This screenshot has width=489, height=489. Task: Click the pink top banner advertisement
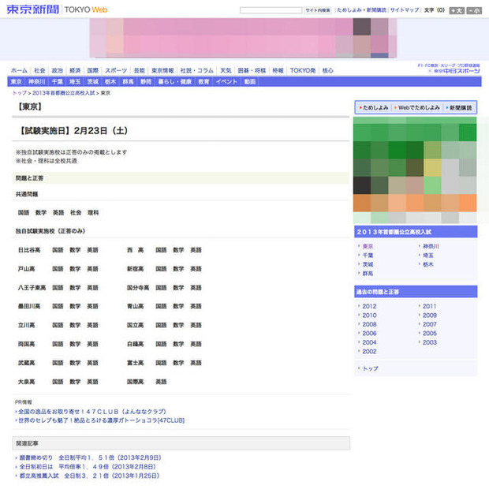point(243,38)
